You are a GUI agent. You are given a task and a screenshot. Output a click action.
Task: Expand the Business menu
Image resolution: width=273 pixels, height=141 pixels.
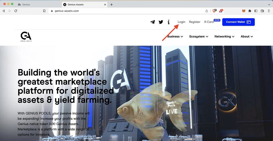point(175,36)
